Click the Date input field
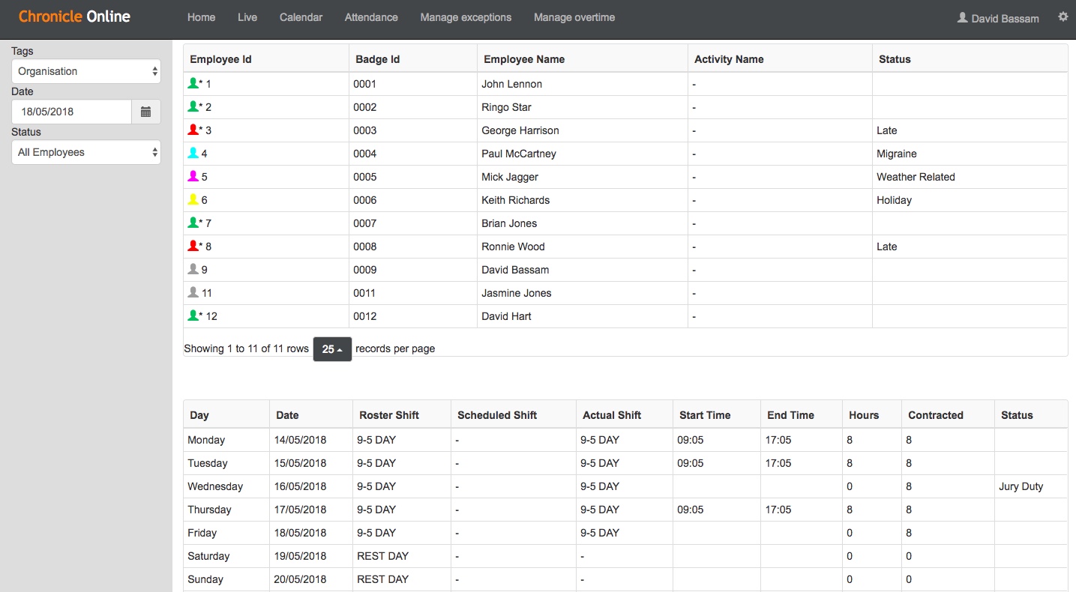 tap(72, 112)
